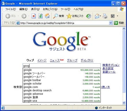This screenshot has width=127, height=111.
Task: Open the 表示設定 link
Action: (108, 69)
